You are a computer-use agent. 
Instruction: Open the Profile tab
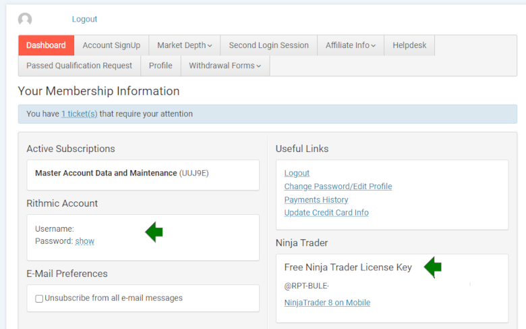tap(160, 66)
